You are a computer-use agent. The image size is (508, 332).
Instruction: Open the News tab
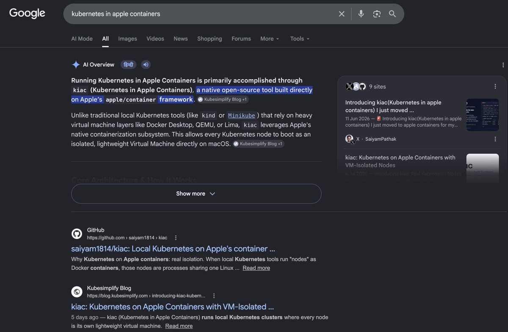[180, 39]
